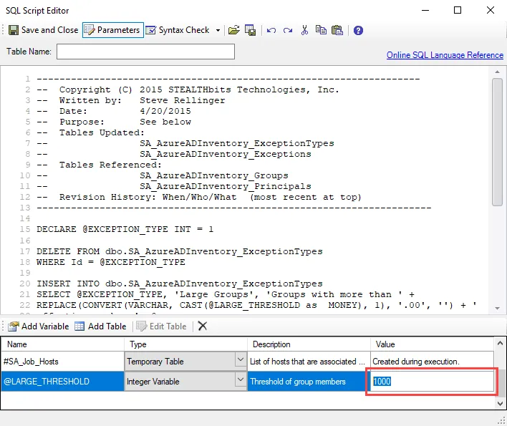
Task: Click the 'REPLACE(CONVERT(VARCHAR' line 22
Action: click(x=257, y=305)
